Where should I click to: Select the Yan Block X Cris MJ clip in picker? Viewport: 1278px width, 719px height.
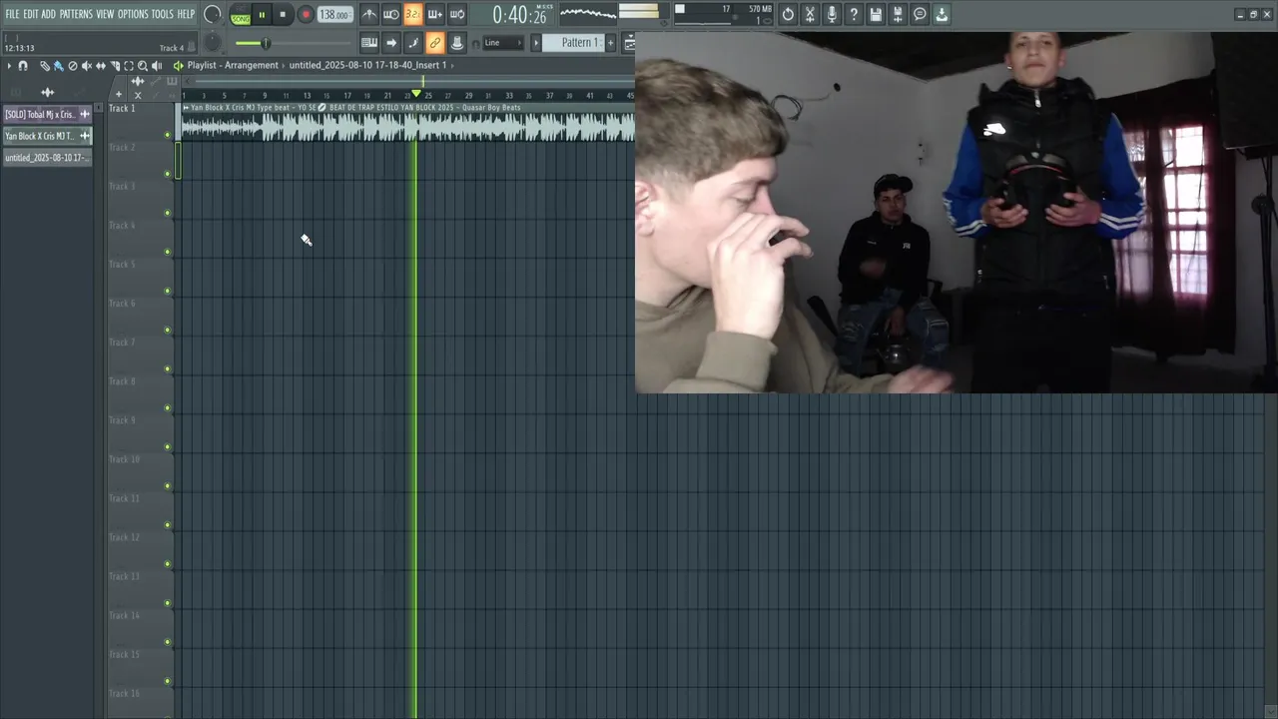point(47,136)
